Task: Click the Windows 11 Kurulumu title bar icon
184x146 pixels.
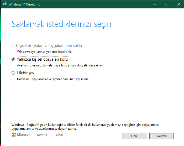Action: pos(5,4)
